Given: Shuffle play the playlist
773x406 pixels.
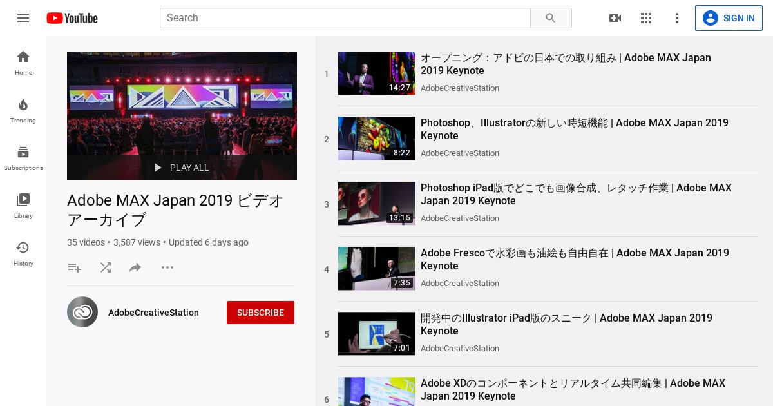Looking at the screenshot, I should point(106,267).
